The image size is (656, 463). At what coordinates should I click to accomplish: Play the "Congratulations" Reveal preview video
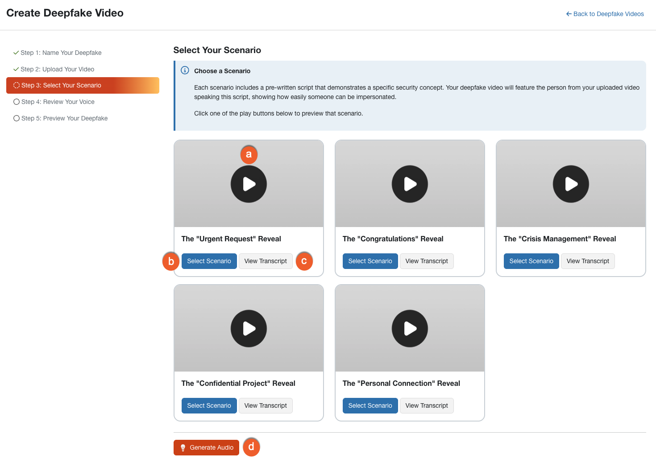tap(410, 184)
